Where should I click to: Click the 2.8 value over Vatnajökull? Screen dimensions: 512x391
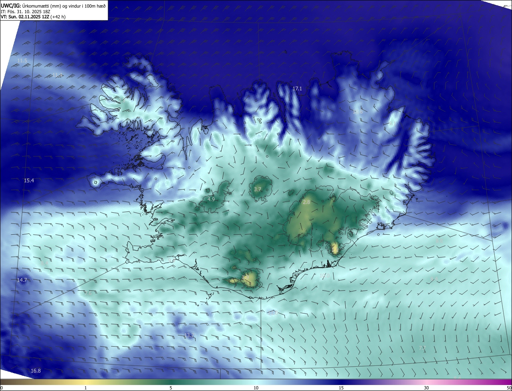click(306, 202)
